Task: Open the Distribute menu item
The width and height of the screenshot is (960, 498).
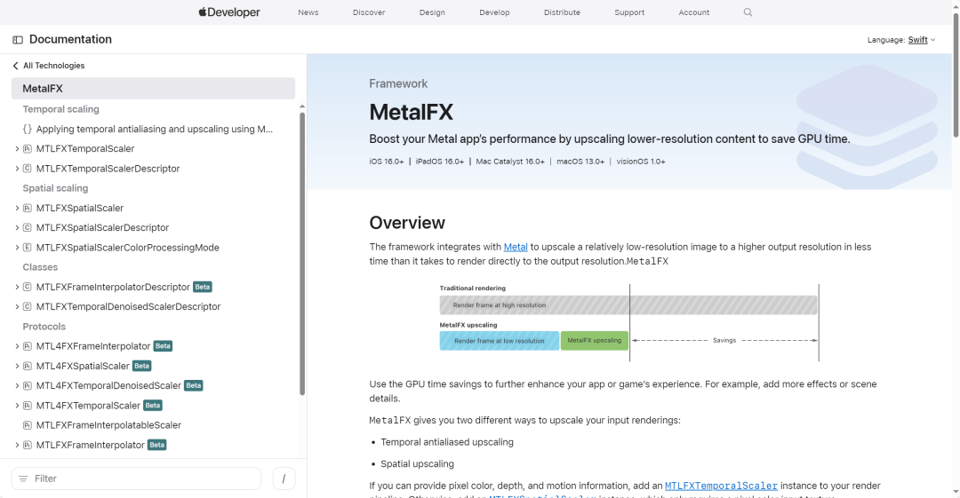Action: 562,12
